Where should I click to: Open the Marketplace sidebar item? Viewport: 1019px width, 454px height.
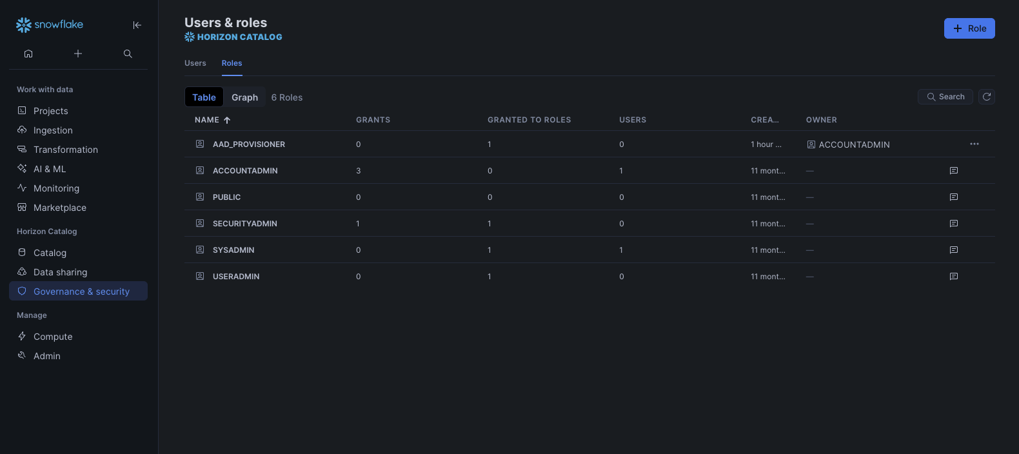[x=59, y=208]
